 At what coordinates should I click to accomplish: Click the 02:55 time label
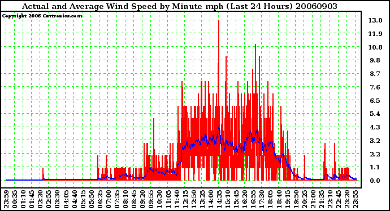click(49, 199)
